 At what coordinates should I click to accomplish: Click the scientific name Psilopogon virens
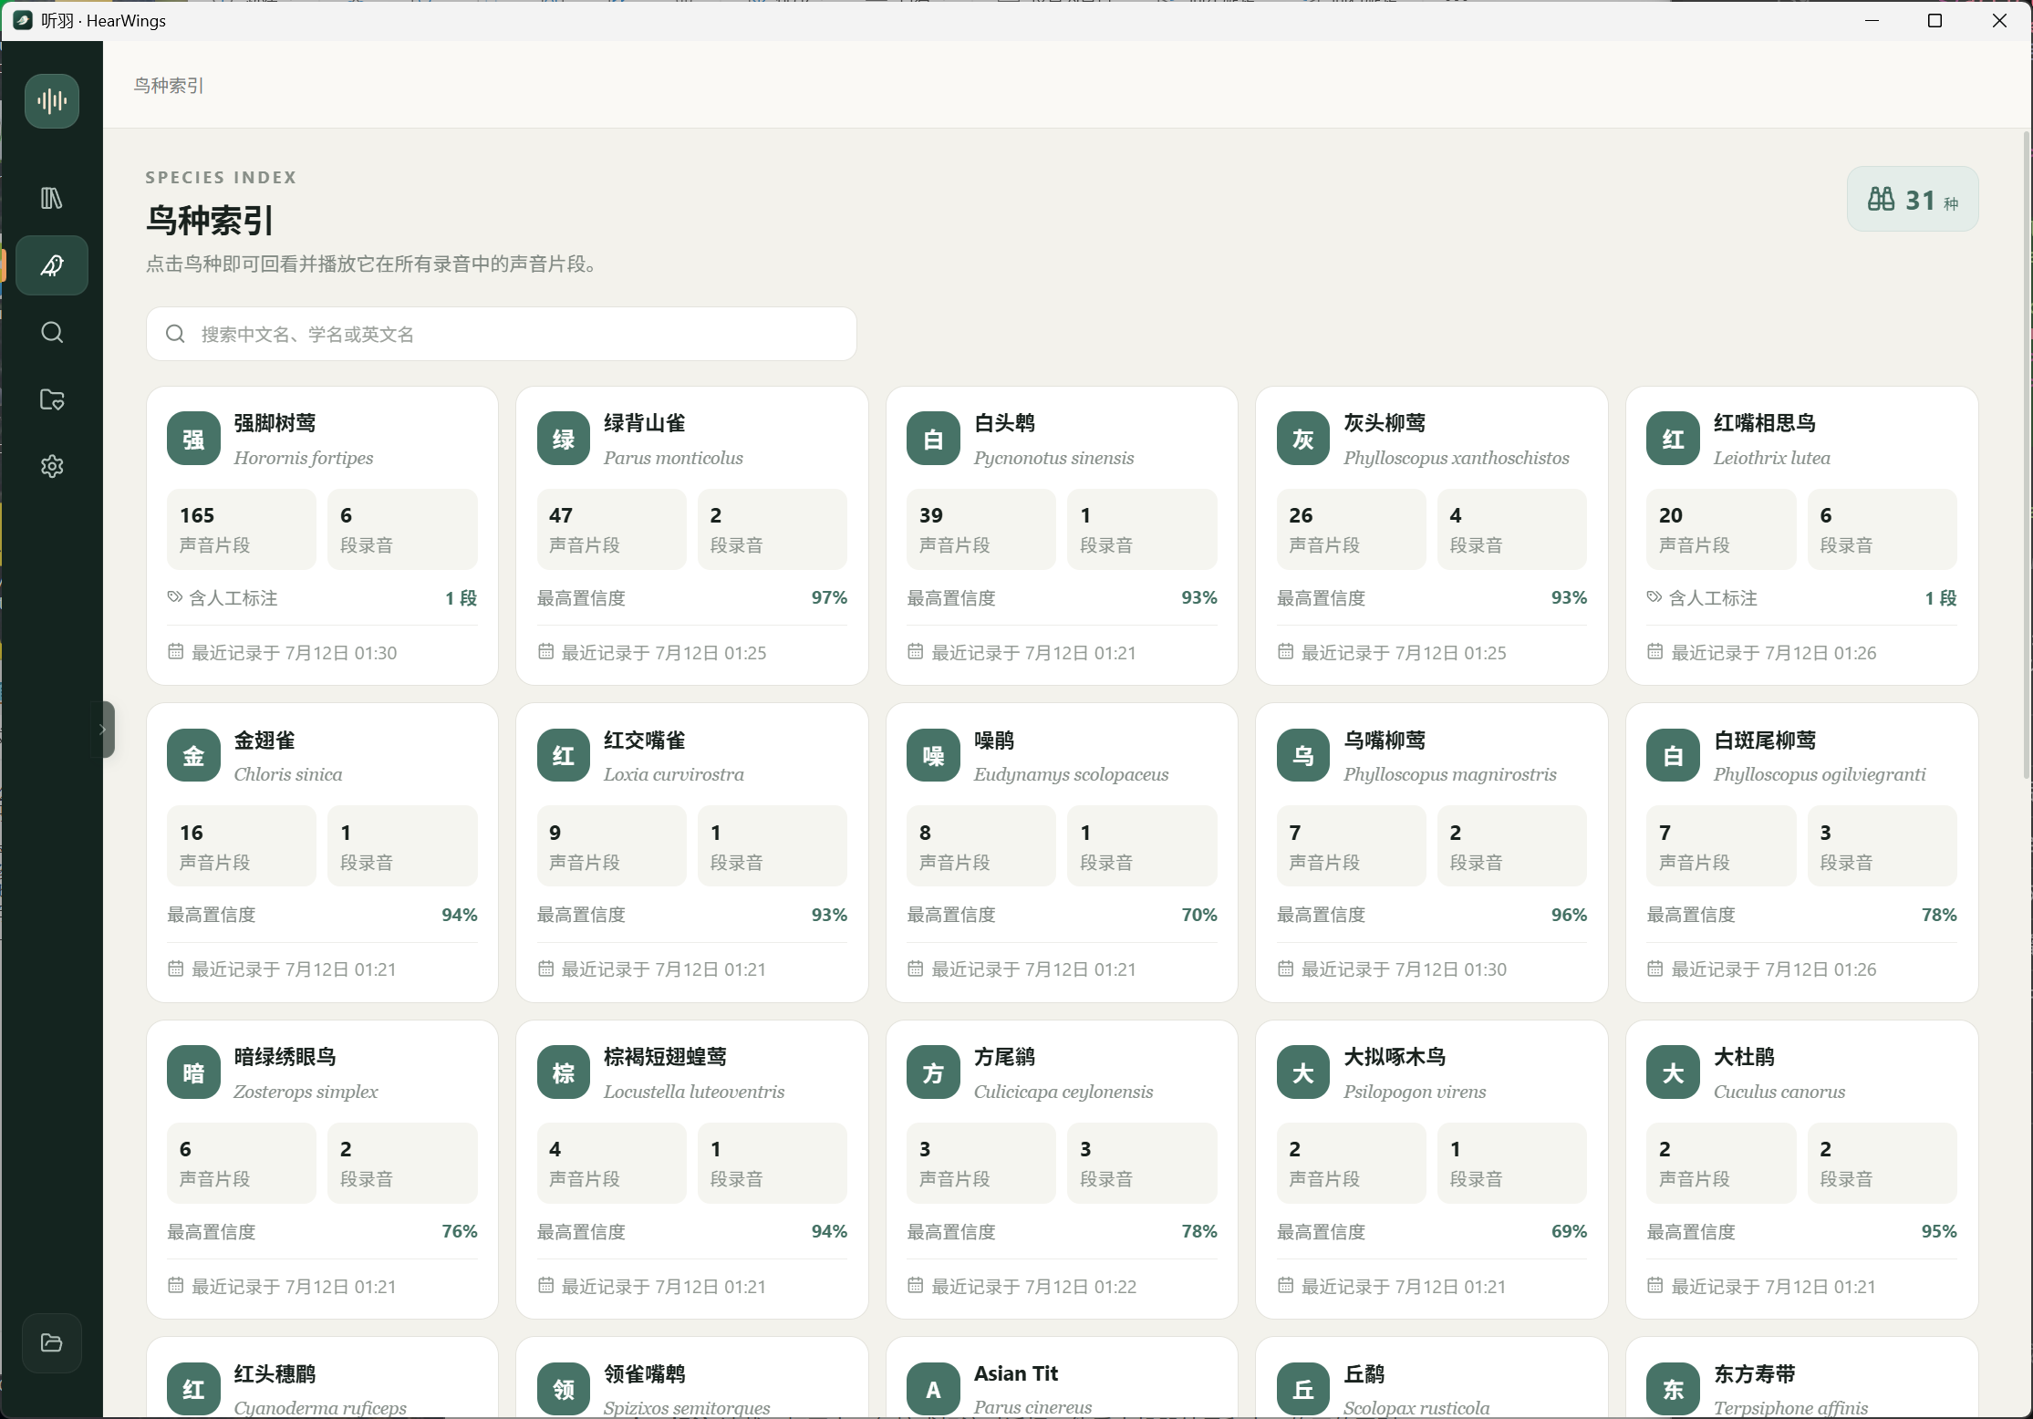(x=1415, y=1092)
